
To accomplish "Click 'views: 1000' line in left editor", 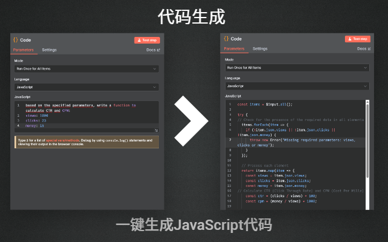I will 37,116.
